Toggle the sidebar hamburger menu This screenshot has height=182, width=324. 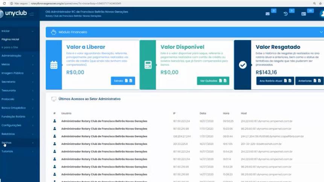(32, 14)
